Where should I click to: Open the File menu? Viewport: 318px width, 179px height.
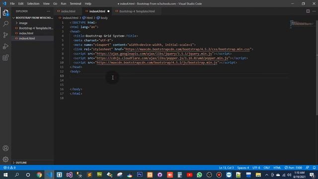pos(12,3)
